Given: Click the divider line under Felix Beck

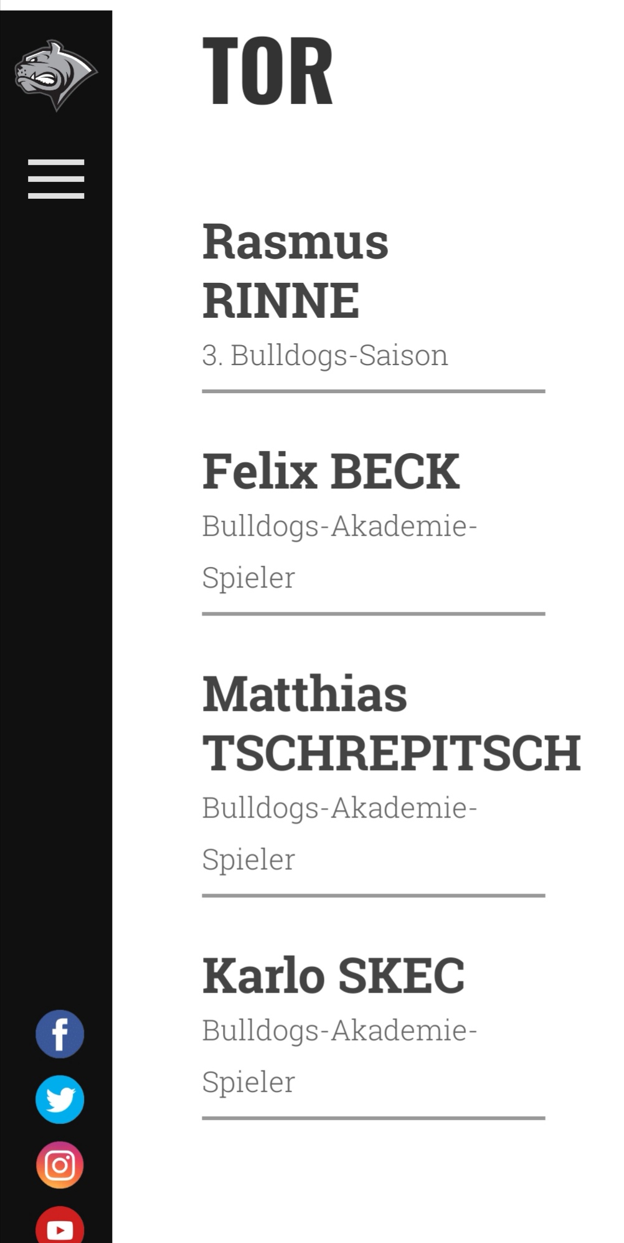Looking at the screenshot, I should point(374,614).
